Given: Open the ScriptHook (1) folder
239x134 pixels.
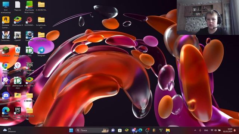Looking at the screenshot, I should 41,22.
